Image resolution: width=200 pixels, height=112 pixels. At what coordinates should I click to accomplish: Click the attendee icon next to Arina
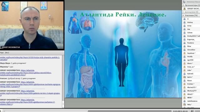tap(184, 26)
